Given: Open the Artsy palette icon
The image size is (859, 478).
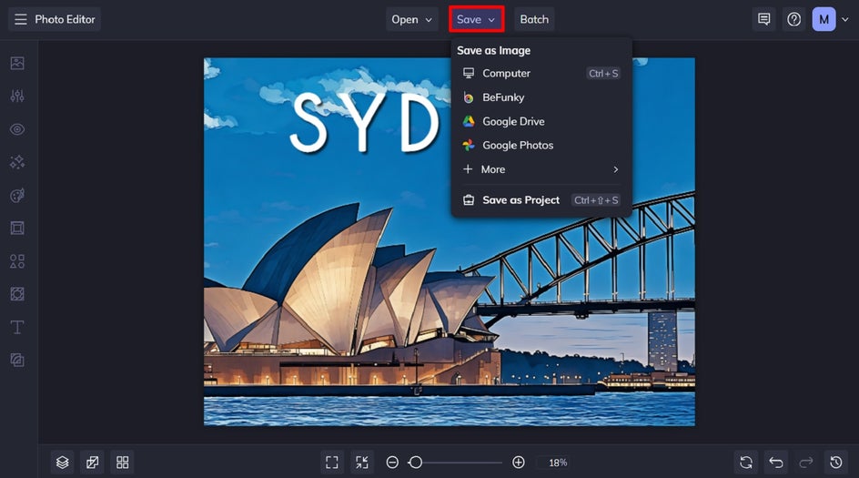Looking at the screenshot, I should (17, 195).
